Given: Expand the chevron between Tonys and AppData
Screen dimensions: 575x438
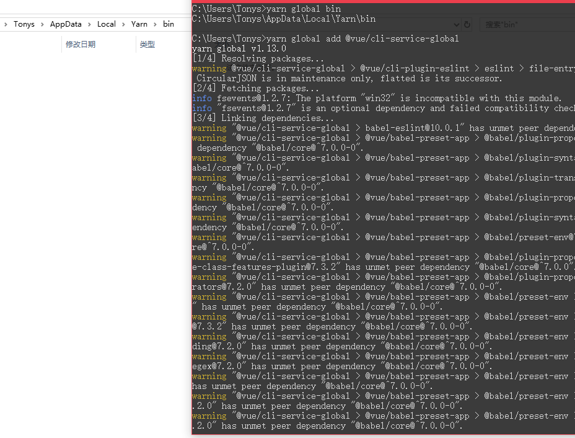Looking at the screenshot, I should [x=42, y=24].
